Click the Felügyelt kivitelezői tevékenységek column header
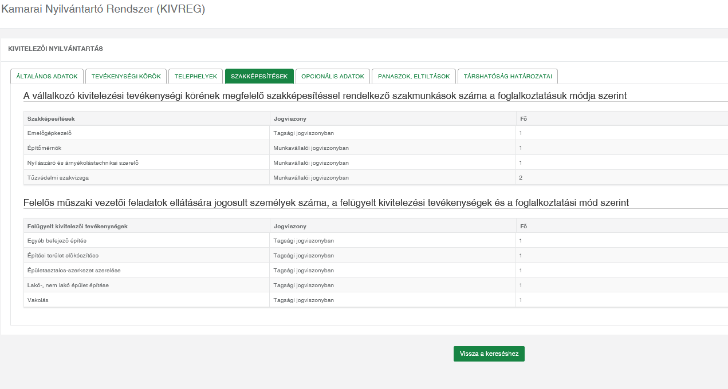This screenshot has height=389, width=728. [77, 226]
